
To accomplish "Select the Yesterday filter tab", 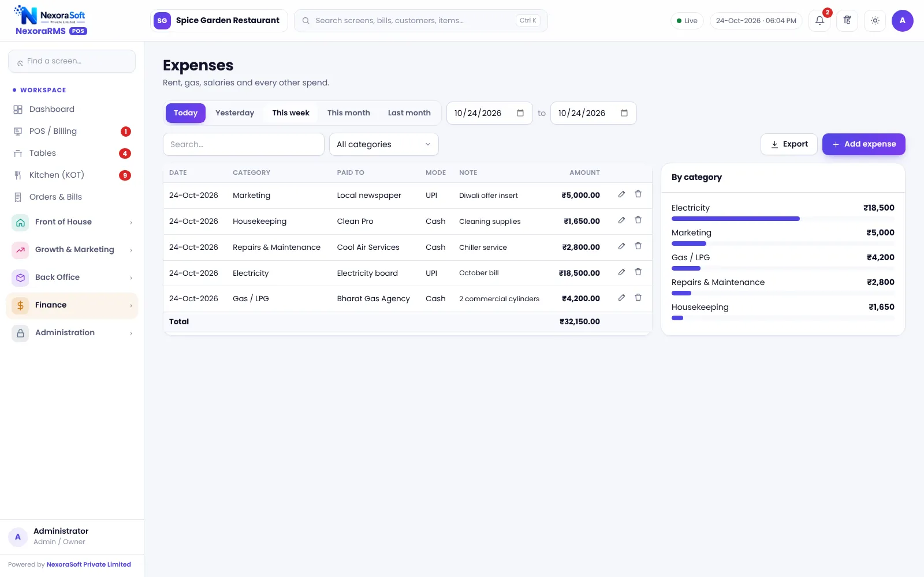I will pyautogui.click(x=234, y=113).
